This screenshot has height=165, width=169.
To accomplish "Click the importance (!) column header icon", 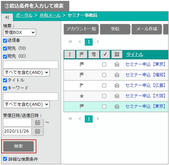I will (70, 54).
